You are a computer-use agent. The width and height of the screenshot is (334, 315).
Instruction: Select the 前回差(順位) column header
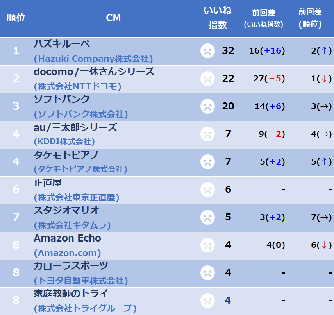coord(310,18)
